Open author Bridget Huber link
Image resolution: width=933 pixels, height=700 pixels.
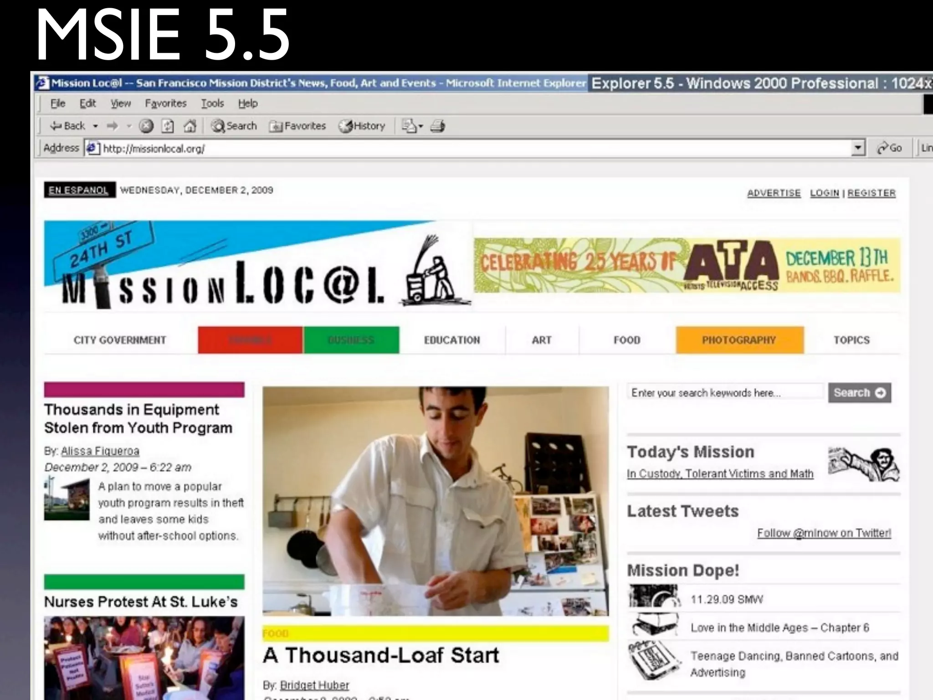pos(314,685)
